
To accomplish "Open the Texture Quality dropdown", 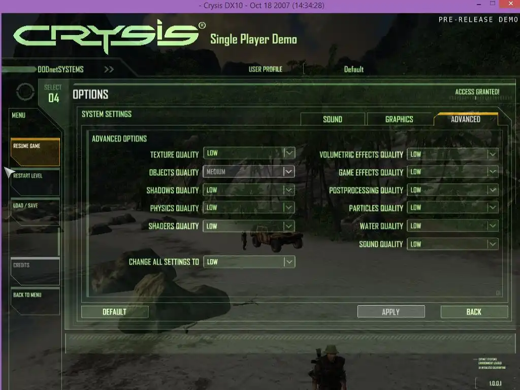I will 249,153.
